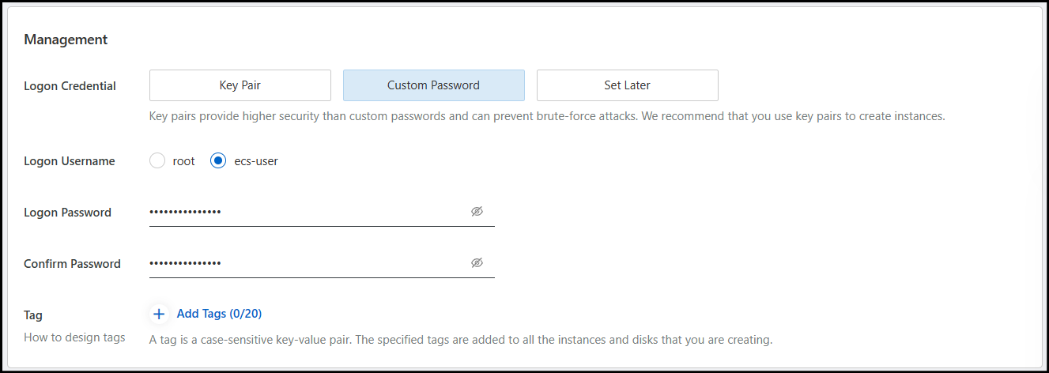Click the Tag field label
The height and width of the screenshot is (373, 1049).
[x=33, y=315]
